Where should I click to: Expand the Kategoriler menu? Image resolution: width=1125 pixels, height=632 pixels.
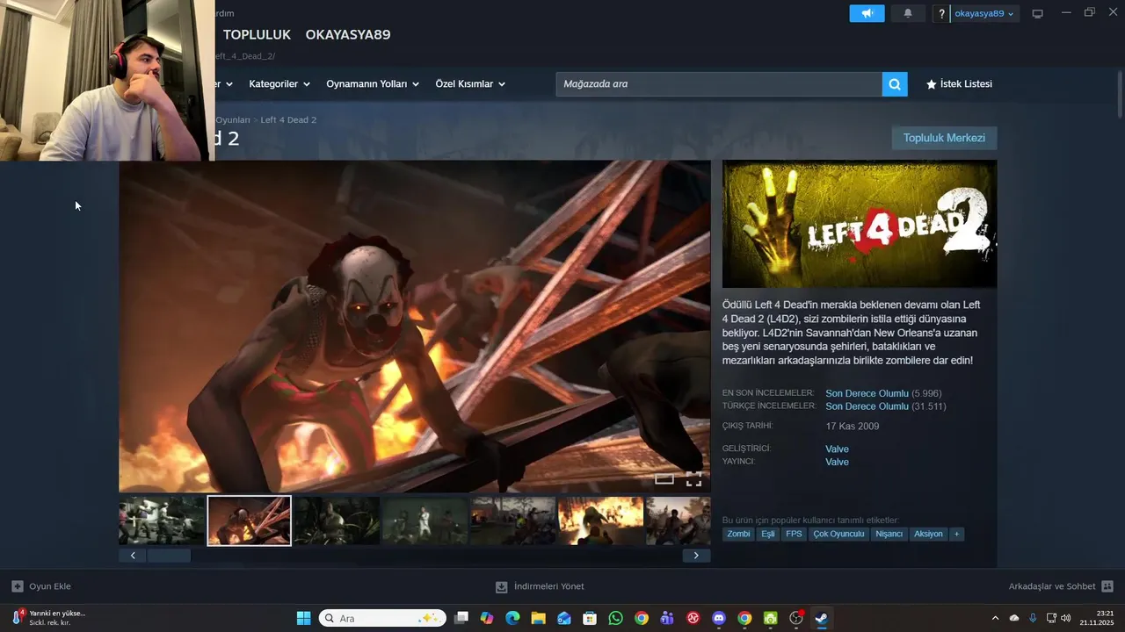coord(279,84)
